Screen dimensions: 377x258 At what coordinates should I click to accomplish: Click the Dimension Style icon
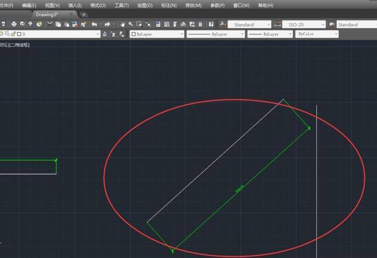(277, 25)
